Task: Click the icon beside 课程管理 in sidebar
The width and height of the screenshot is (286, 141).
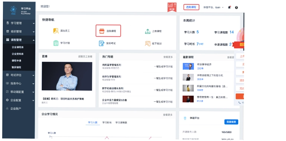Action: (8, 40)
